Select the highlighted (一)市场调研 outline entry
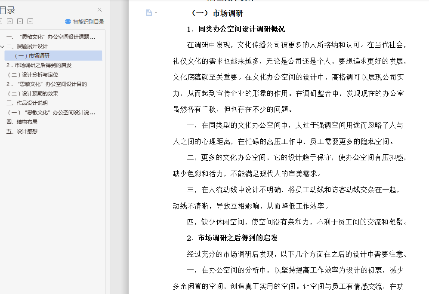This screenshot has width=429, height=294. (x=53, y=55)
